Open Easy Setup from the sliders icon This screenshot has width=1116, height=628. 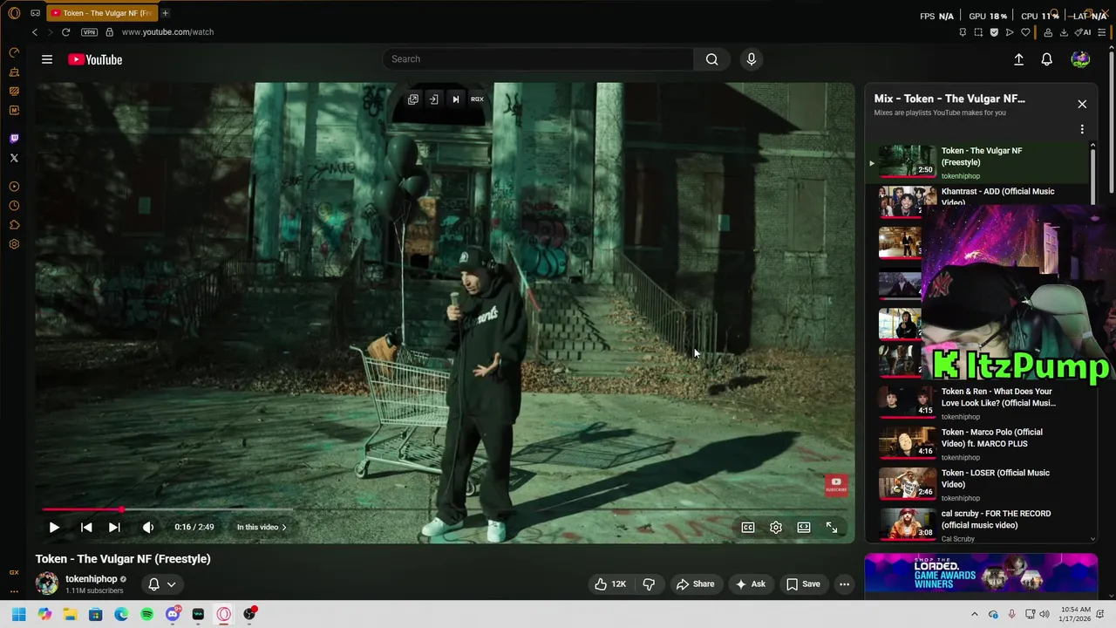tap(1102, 32)
